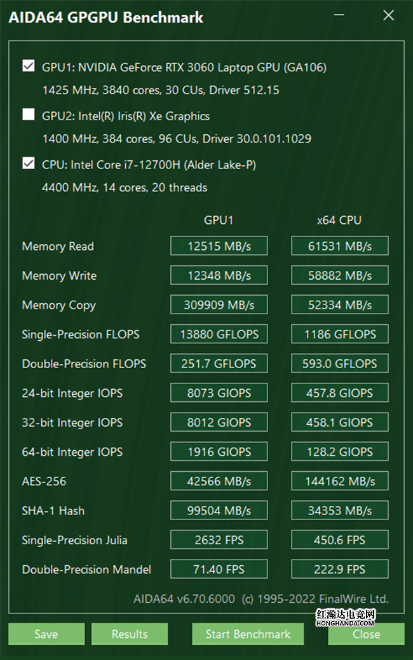Select the GPU1 Single-Precision FLOPS result
The height and width of the screenshot is (660, 413).
219,334
